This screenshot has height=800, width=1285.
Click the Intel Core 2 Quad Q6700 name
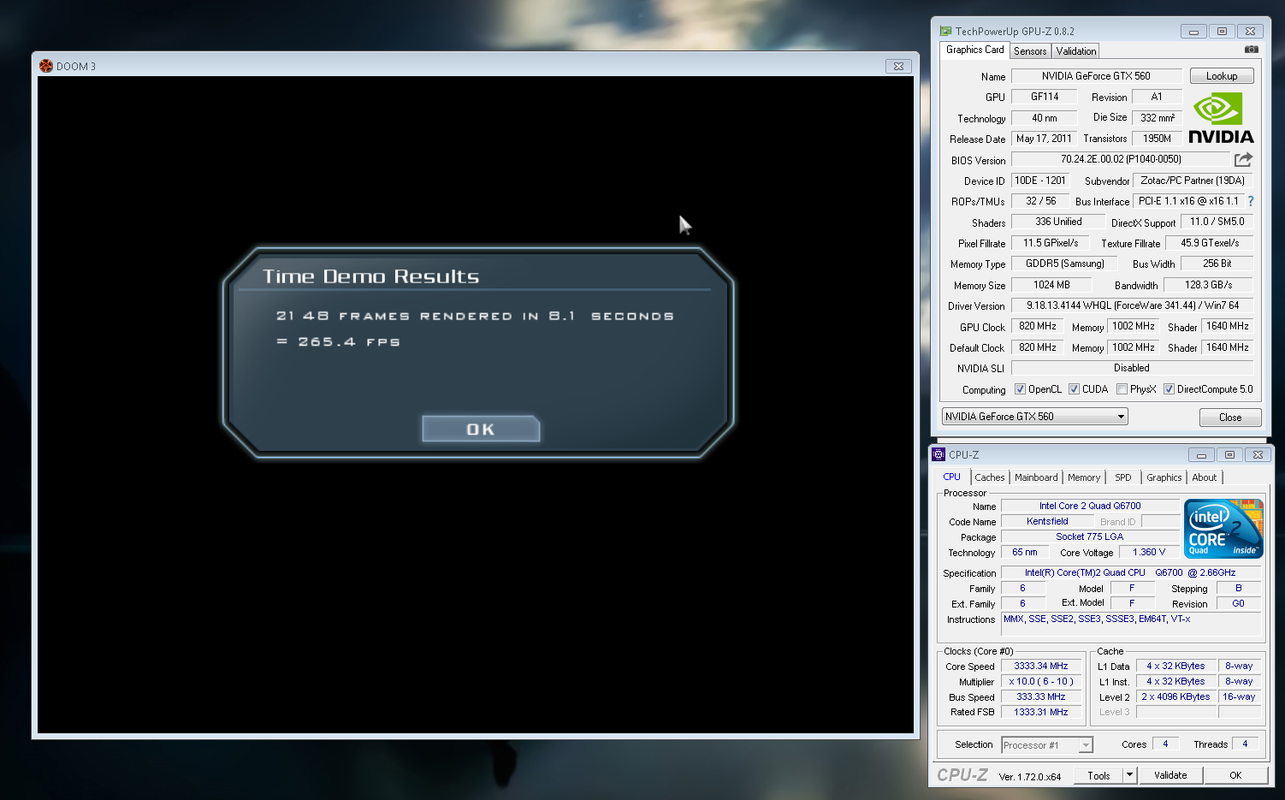(1090, 506)
